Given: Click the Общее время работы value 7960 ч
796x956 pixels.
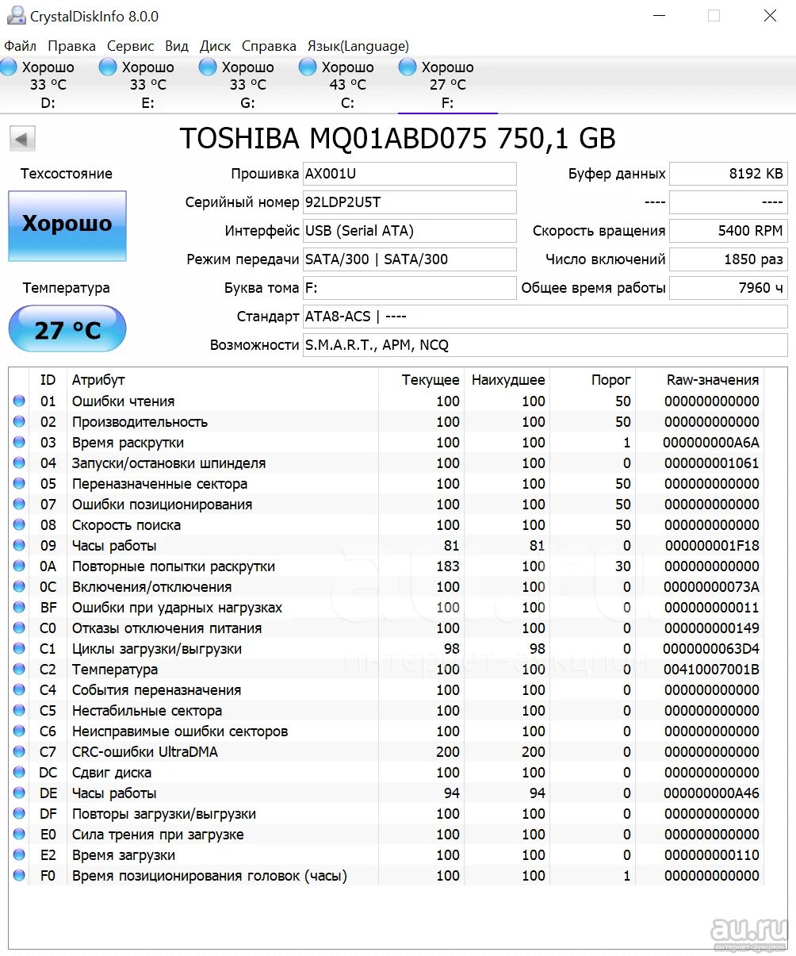Looking at the screenshot, I should click(729, 288).
